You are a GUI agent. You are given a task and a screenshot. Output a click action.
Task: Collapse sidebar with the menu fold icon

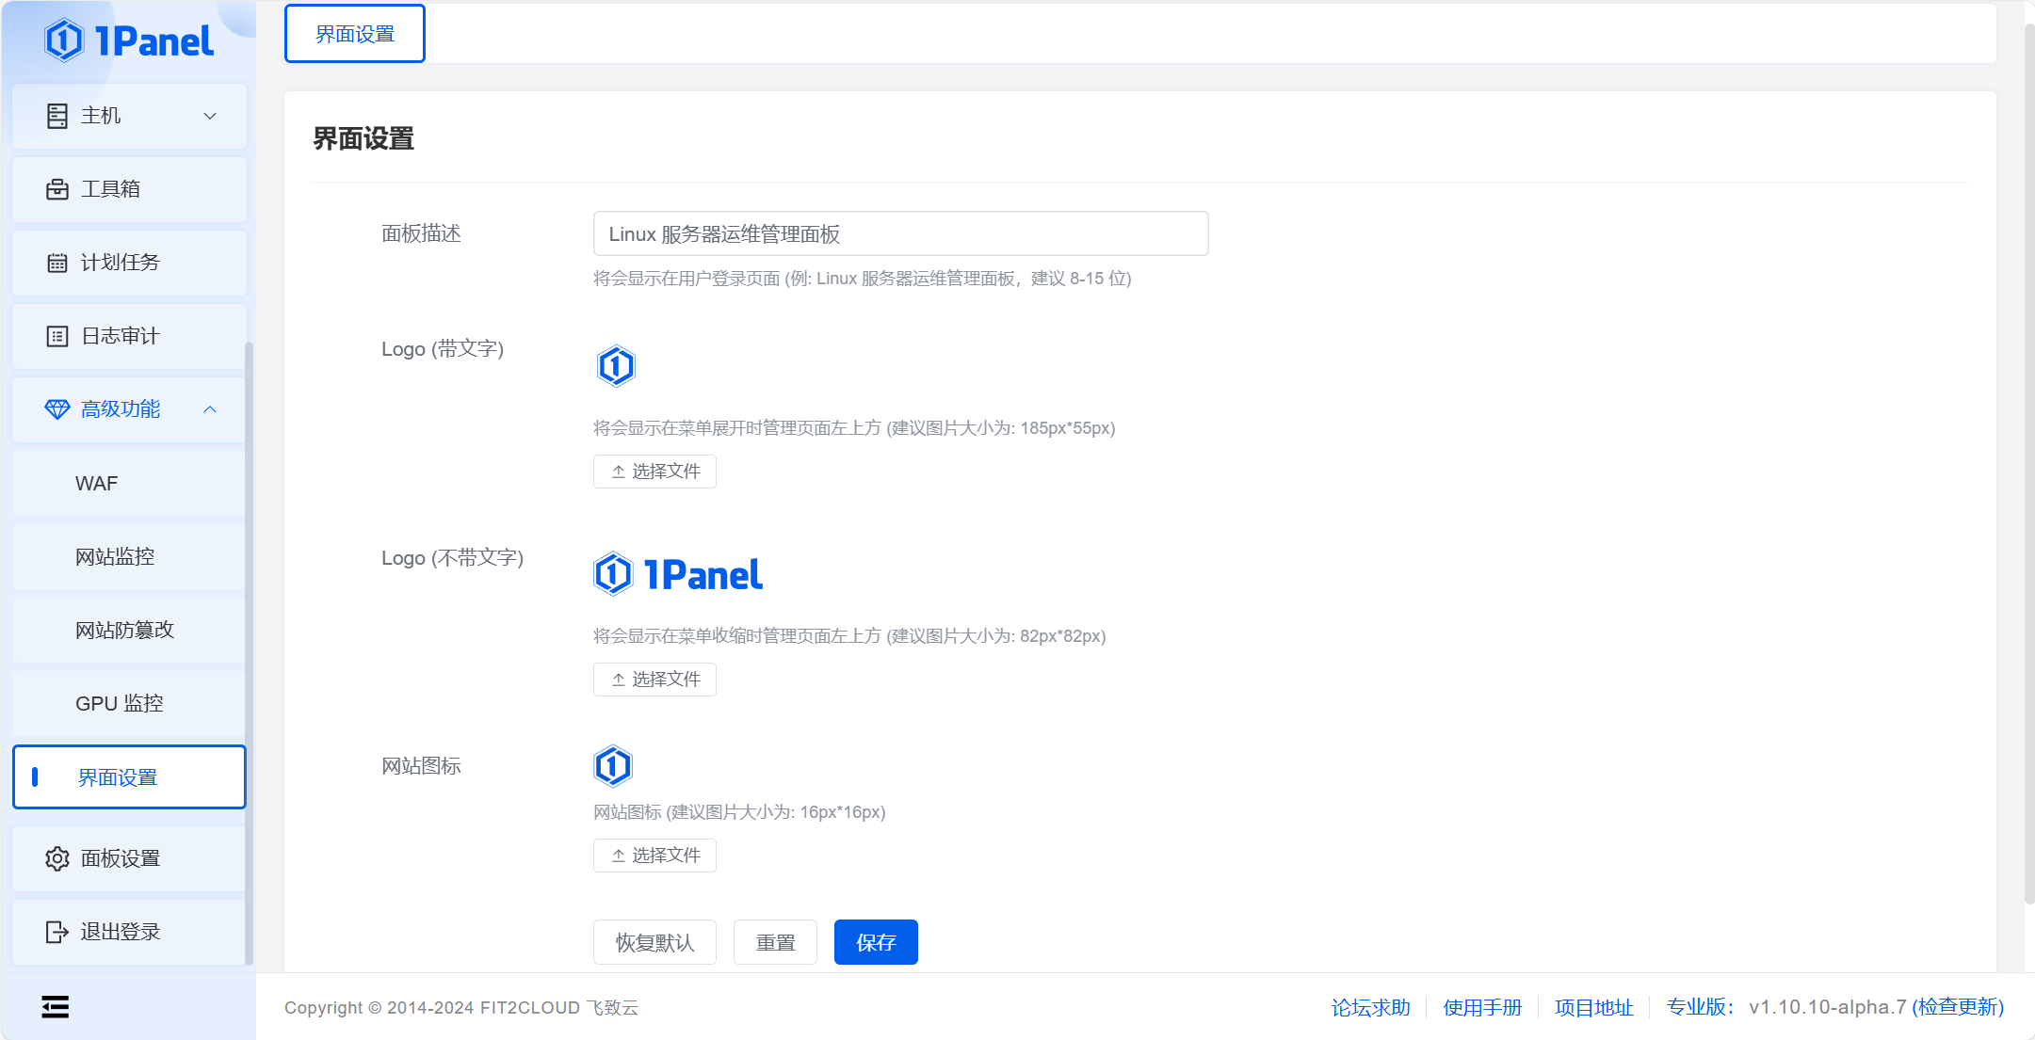pyautogui.click(x=56, y=1007)
